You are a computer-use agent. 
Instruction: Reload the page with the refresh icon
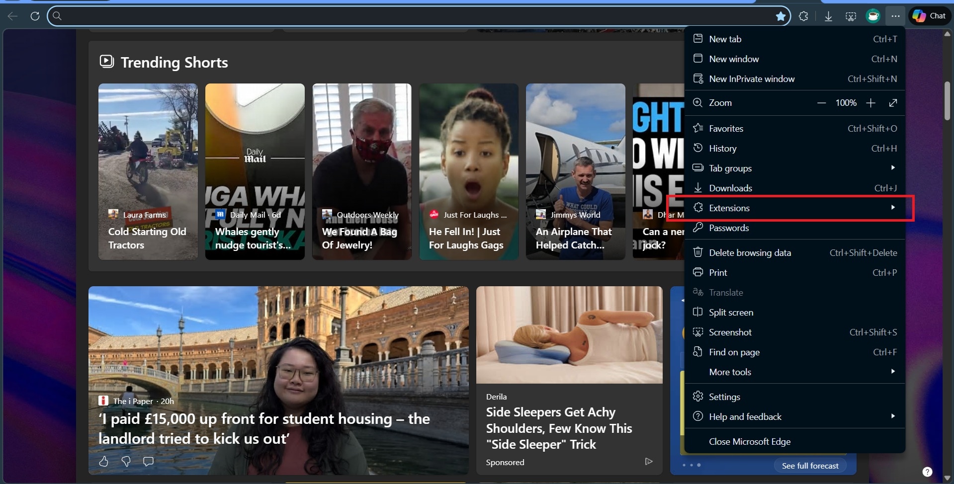(x=34, y=15)
